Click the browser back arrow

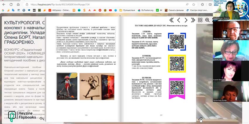[x=4, y=4]
